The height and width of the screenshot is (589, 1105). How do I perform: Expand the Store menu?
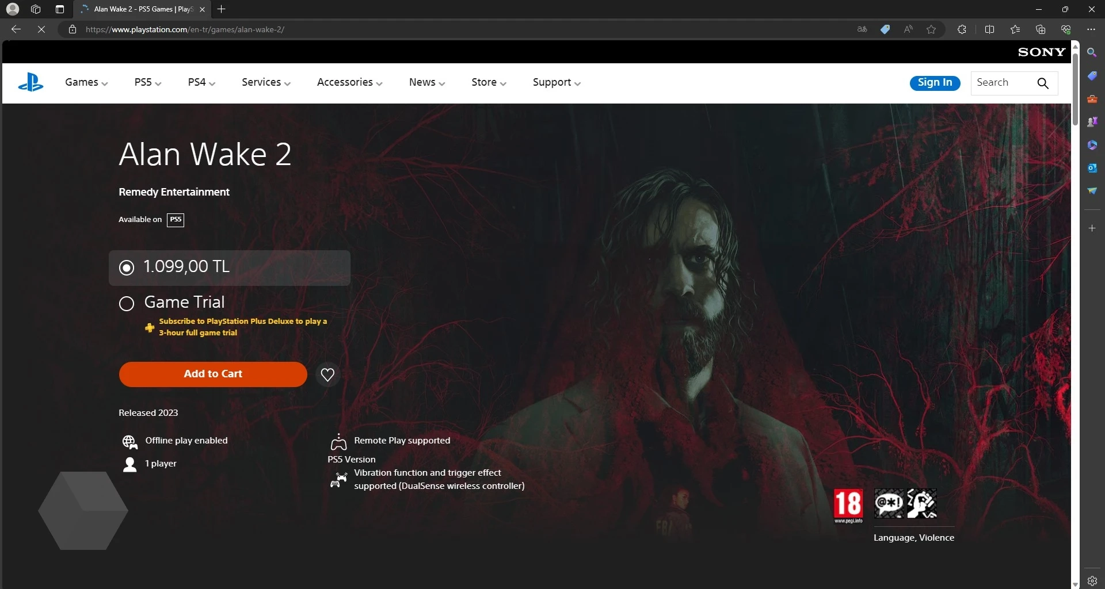click(489, 82)
